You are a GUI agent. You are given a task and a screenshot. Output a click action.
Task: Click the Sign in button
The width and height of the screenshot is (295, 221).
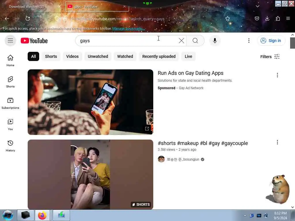[271, 41]
